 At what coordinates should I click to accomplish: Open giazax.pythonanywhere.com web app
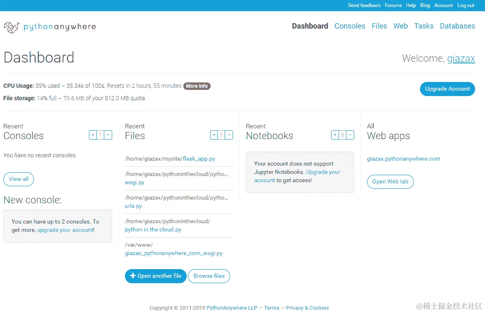[403, 159]
